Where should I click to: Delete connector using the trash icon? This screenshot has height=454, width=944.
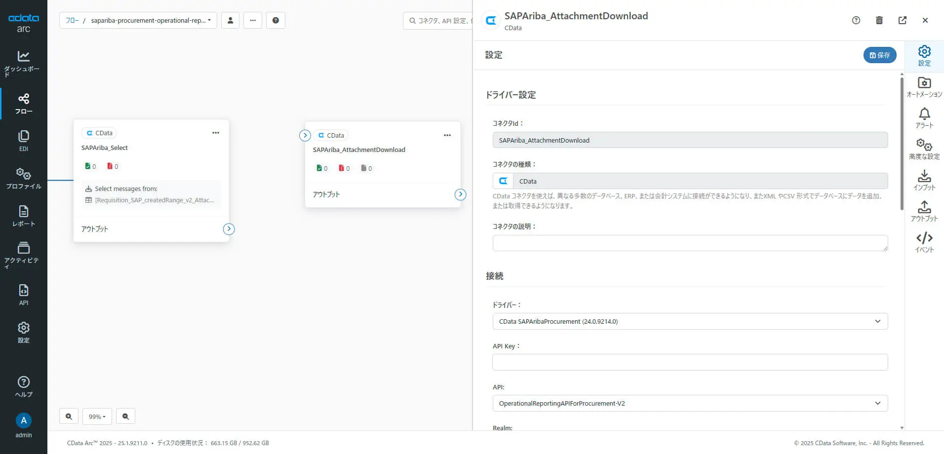point(879,20)
